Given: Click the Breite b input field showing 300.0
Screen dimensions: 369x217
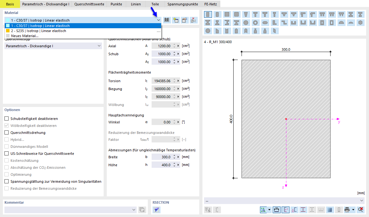Looking at the screenshot, I should 162,157.
